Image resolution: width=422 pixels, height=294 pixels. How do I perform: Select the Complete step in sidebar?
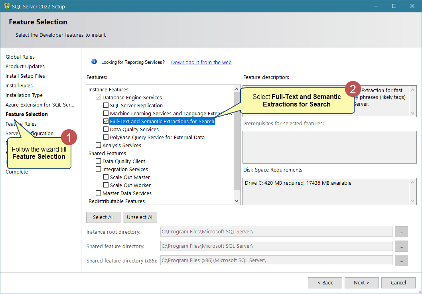pyautogui.click(x=17, y=172)
